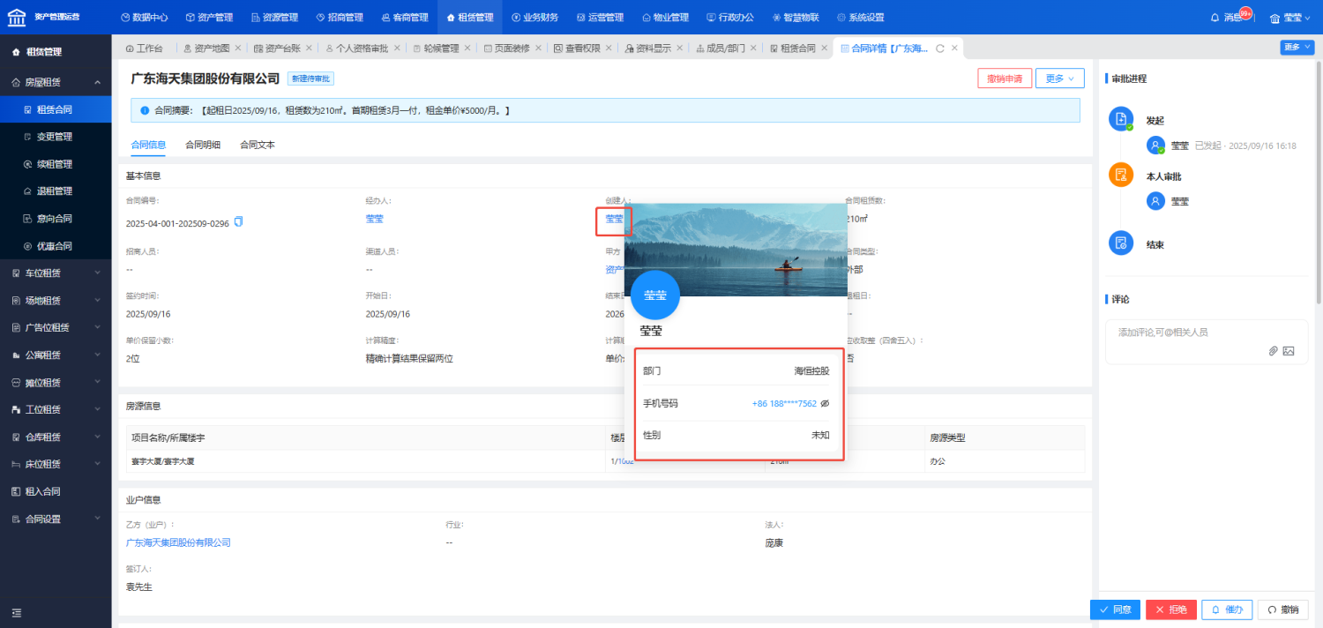Viewport: 1323px width, 628px height.
Task: Click the red 拒绝 button
Action: click(x=1170, y=609)
